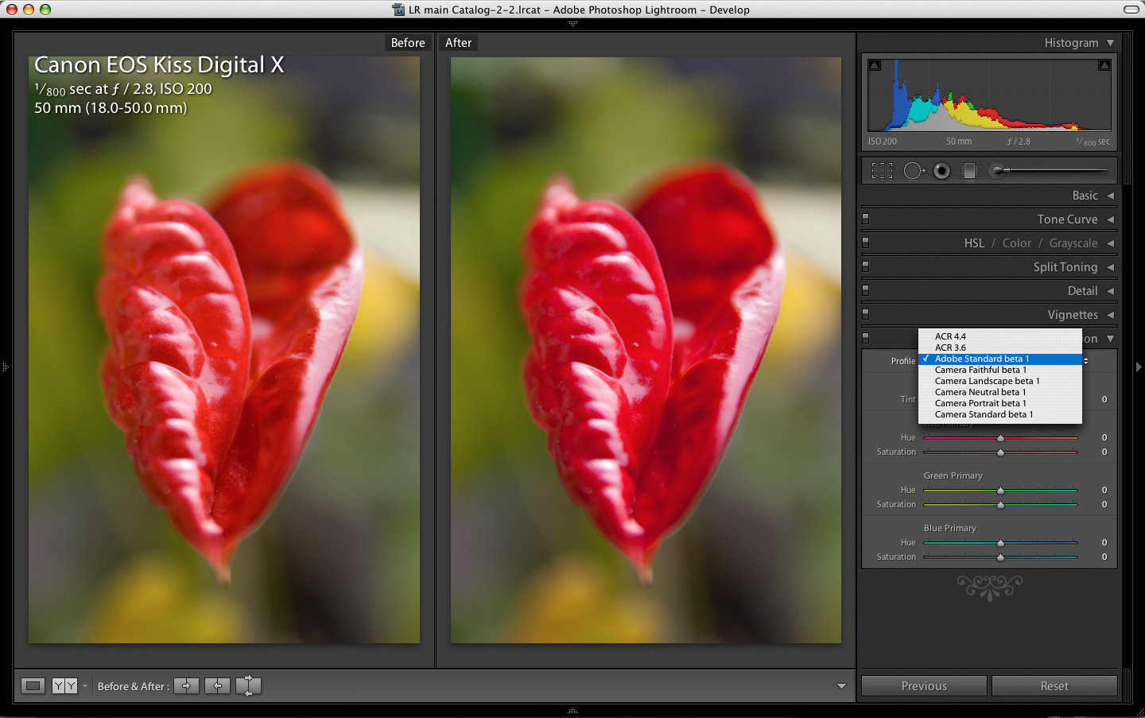This screenshot has height=718, width=1145.
Task: Click the Lightroom catalog title icon
Action: tap(398, 10)
